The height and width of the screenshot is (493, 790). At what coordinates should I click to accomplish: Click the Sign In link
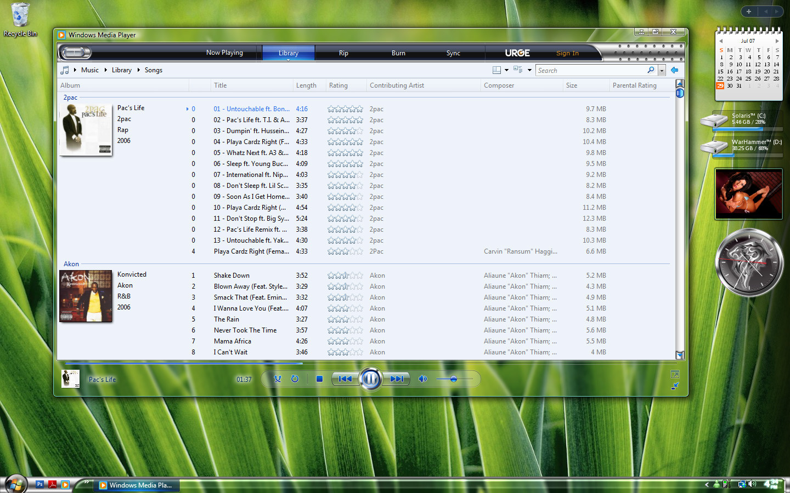[x=567, y=53]
